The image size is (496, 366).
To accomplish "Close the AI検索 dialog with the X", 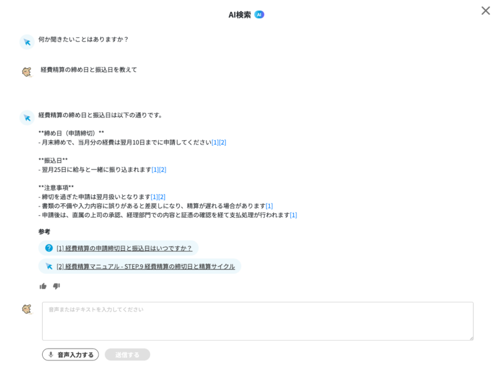I will (485, 11).
